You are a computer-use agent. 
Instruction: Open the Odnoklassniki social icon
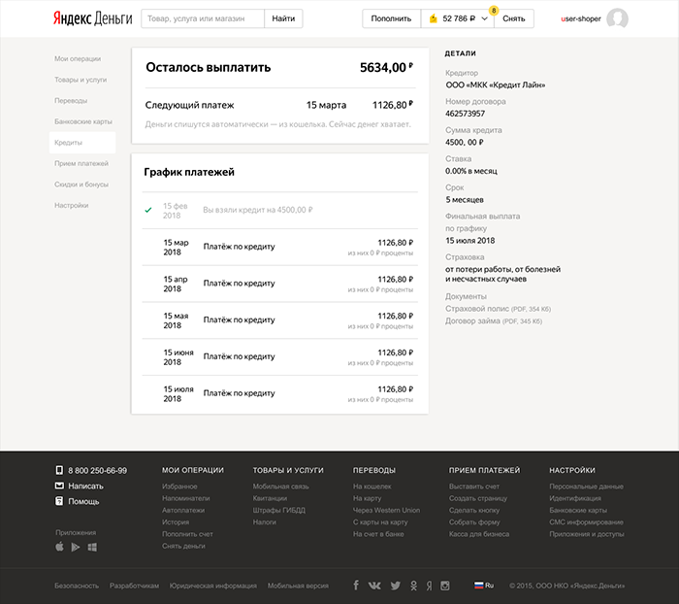[414, 586]
